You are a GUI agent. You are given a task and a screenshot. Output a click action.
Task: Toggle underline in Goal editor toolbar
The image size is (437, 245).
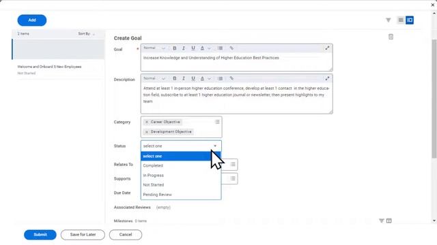[x=193, y=48]
